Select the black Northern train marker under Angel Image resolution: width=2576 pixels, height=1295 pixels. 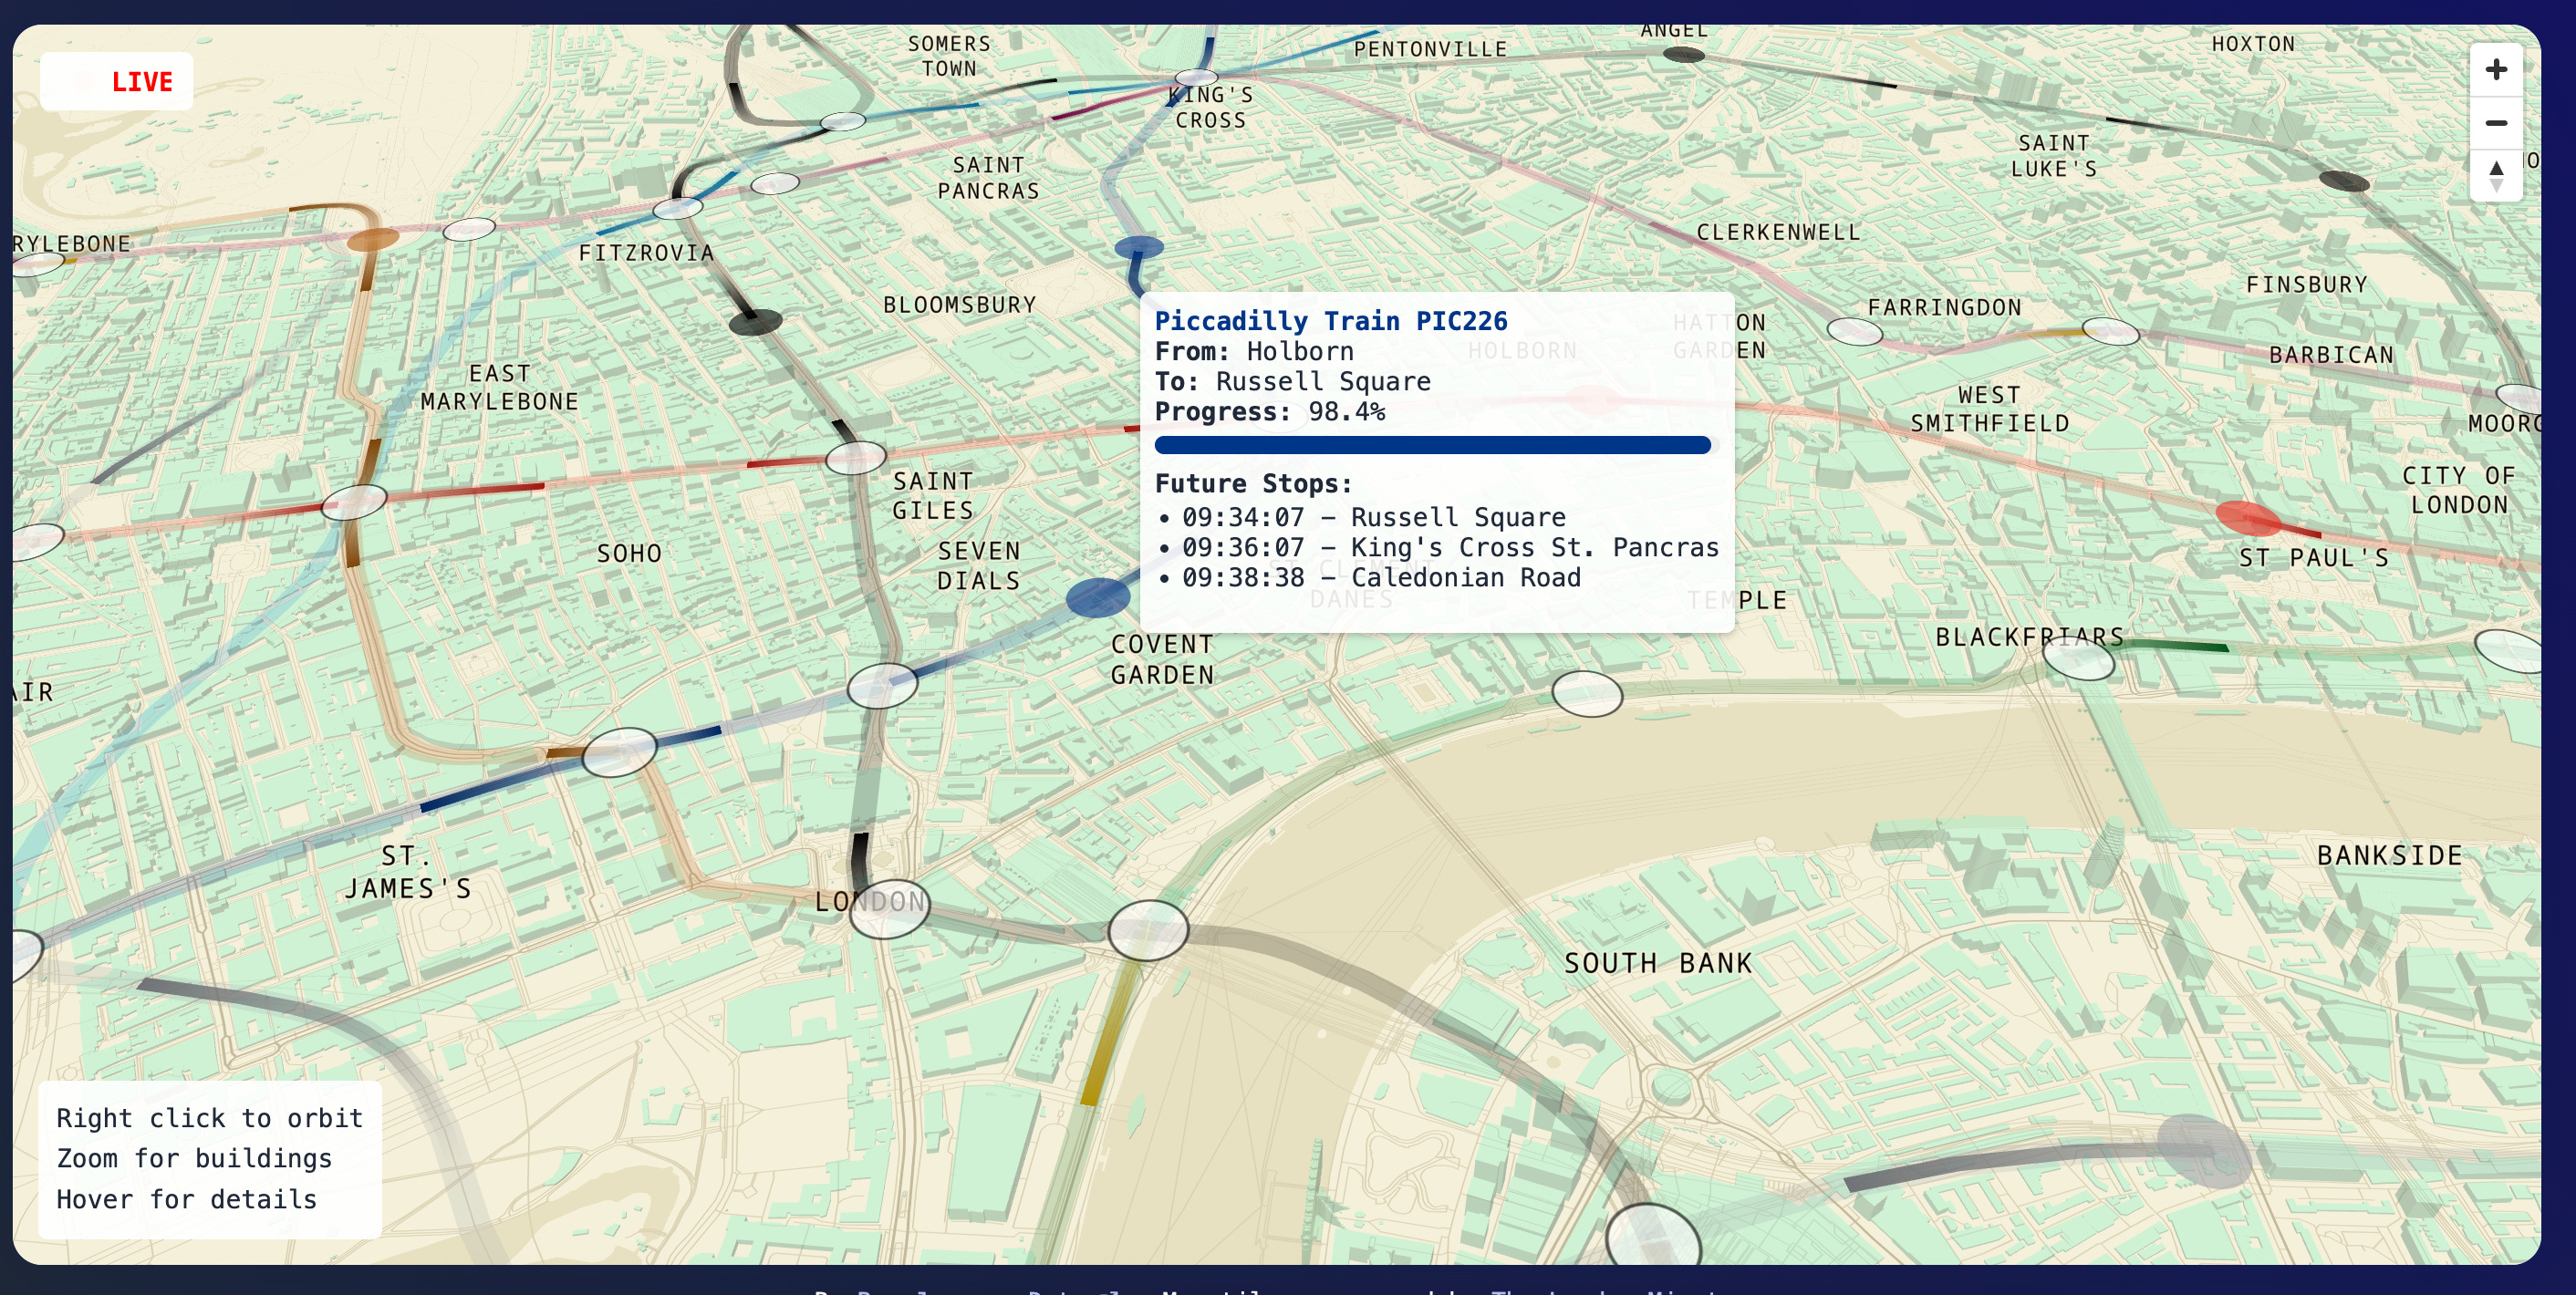pos(1683,55)
